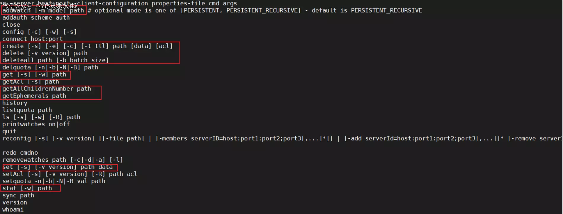
Task: Click the stat [-w] path command
Action: 27,188
